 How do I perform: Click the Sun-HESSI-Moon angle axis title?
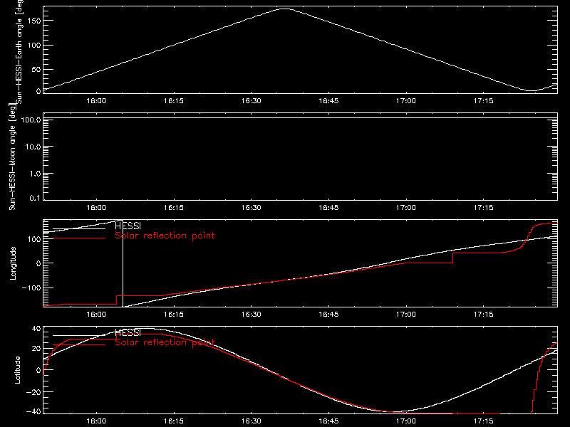point(12,157)
